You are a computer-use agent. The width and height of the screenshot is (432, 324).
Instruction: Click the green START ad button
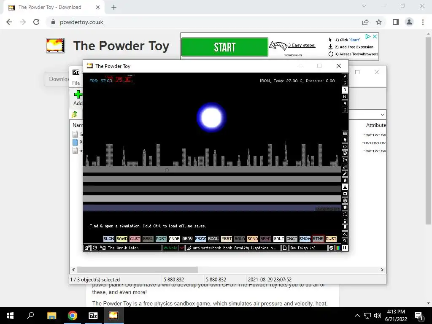click(224, 47)
